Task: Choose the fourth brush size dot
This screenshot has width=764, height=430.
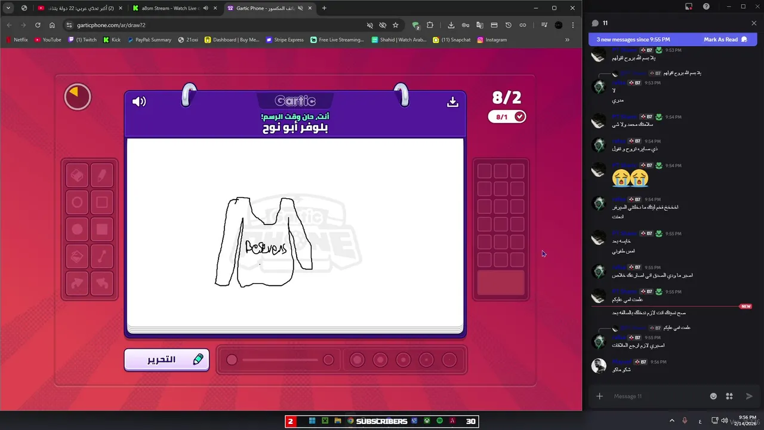Action: (426, 360)
